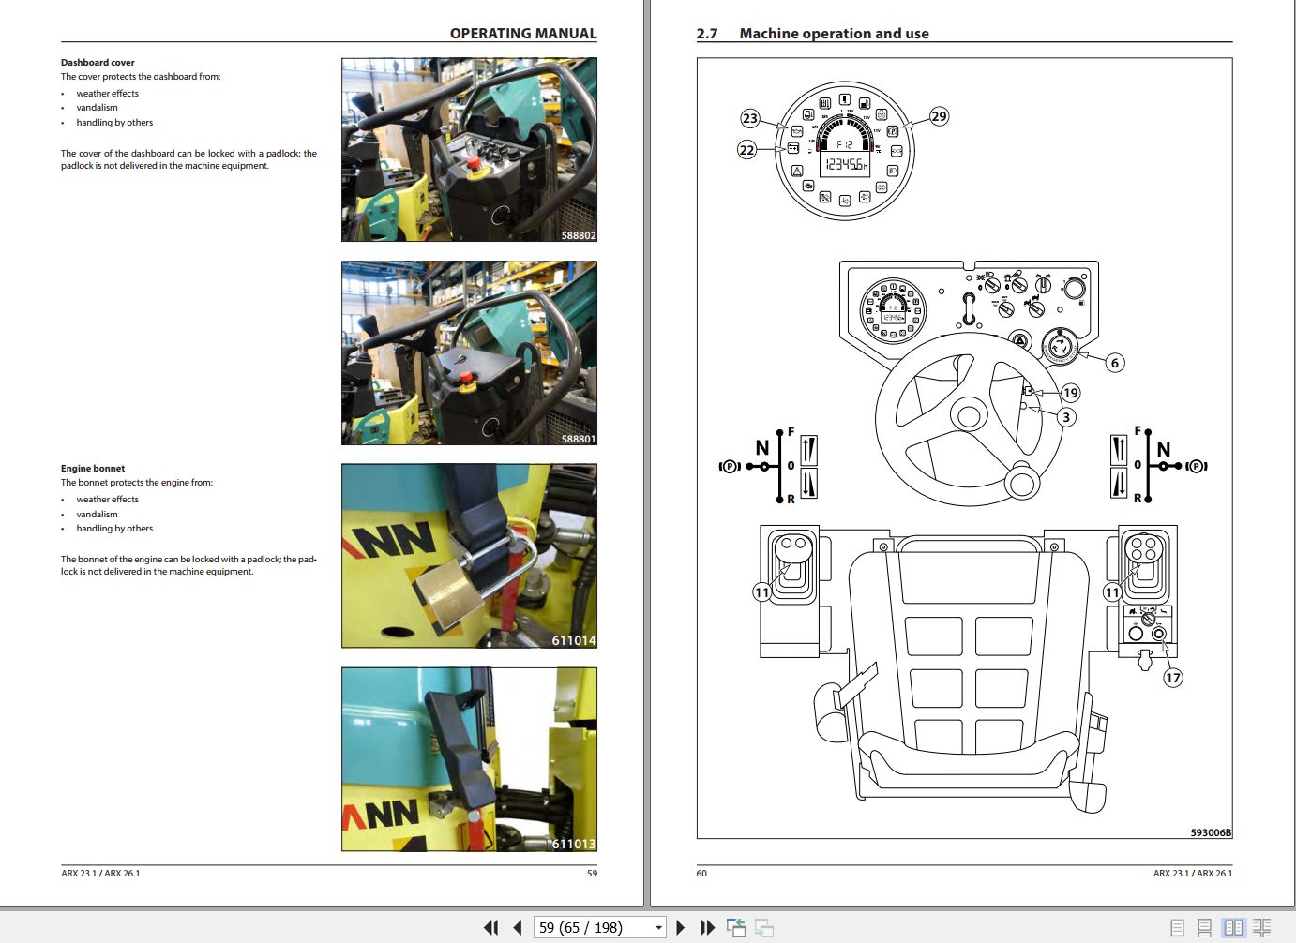Image resolution: width=1296 pixels, height=943 pixels.
Task: Enable two-page continuous layout
Action: click(x=1260, y=927)
